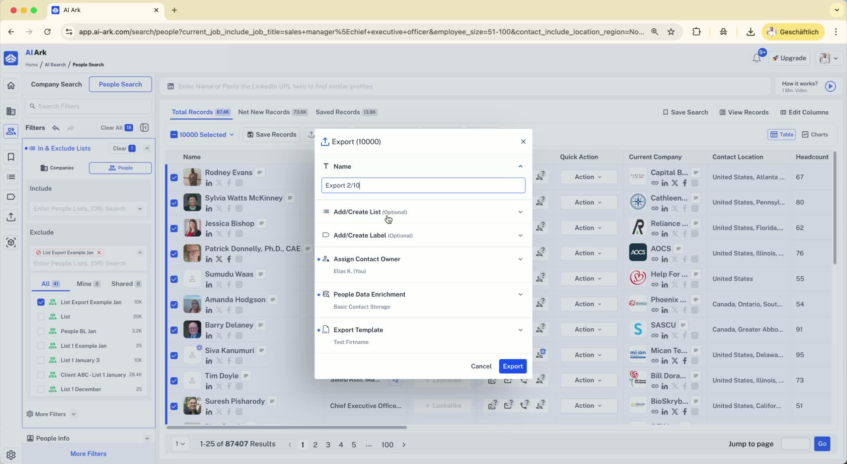Switch to Company Search tab
The height and width of the screenshot is (464, 847).
[x=56, y=84]
